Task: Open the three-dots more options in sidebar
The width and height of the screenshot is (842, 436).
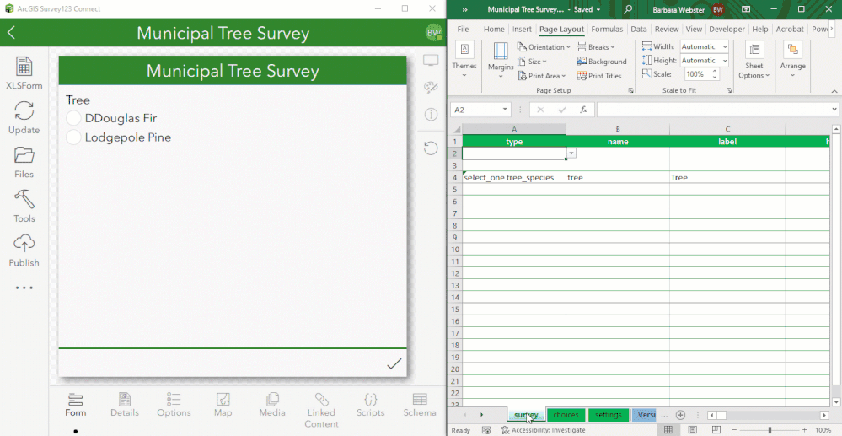Action: coord(24,288)
